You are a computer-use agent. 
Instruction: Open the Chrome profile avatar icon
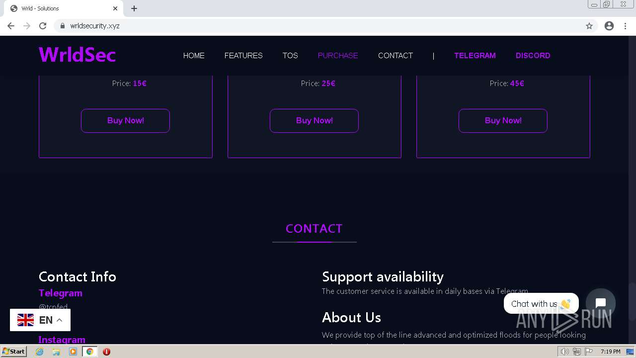point(609,26)
